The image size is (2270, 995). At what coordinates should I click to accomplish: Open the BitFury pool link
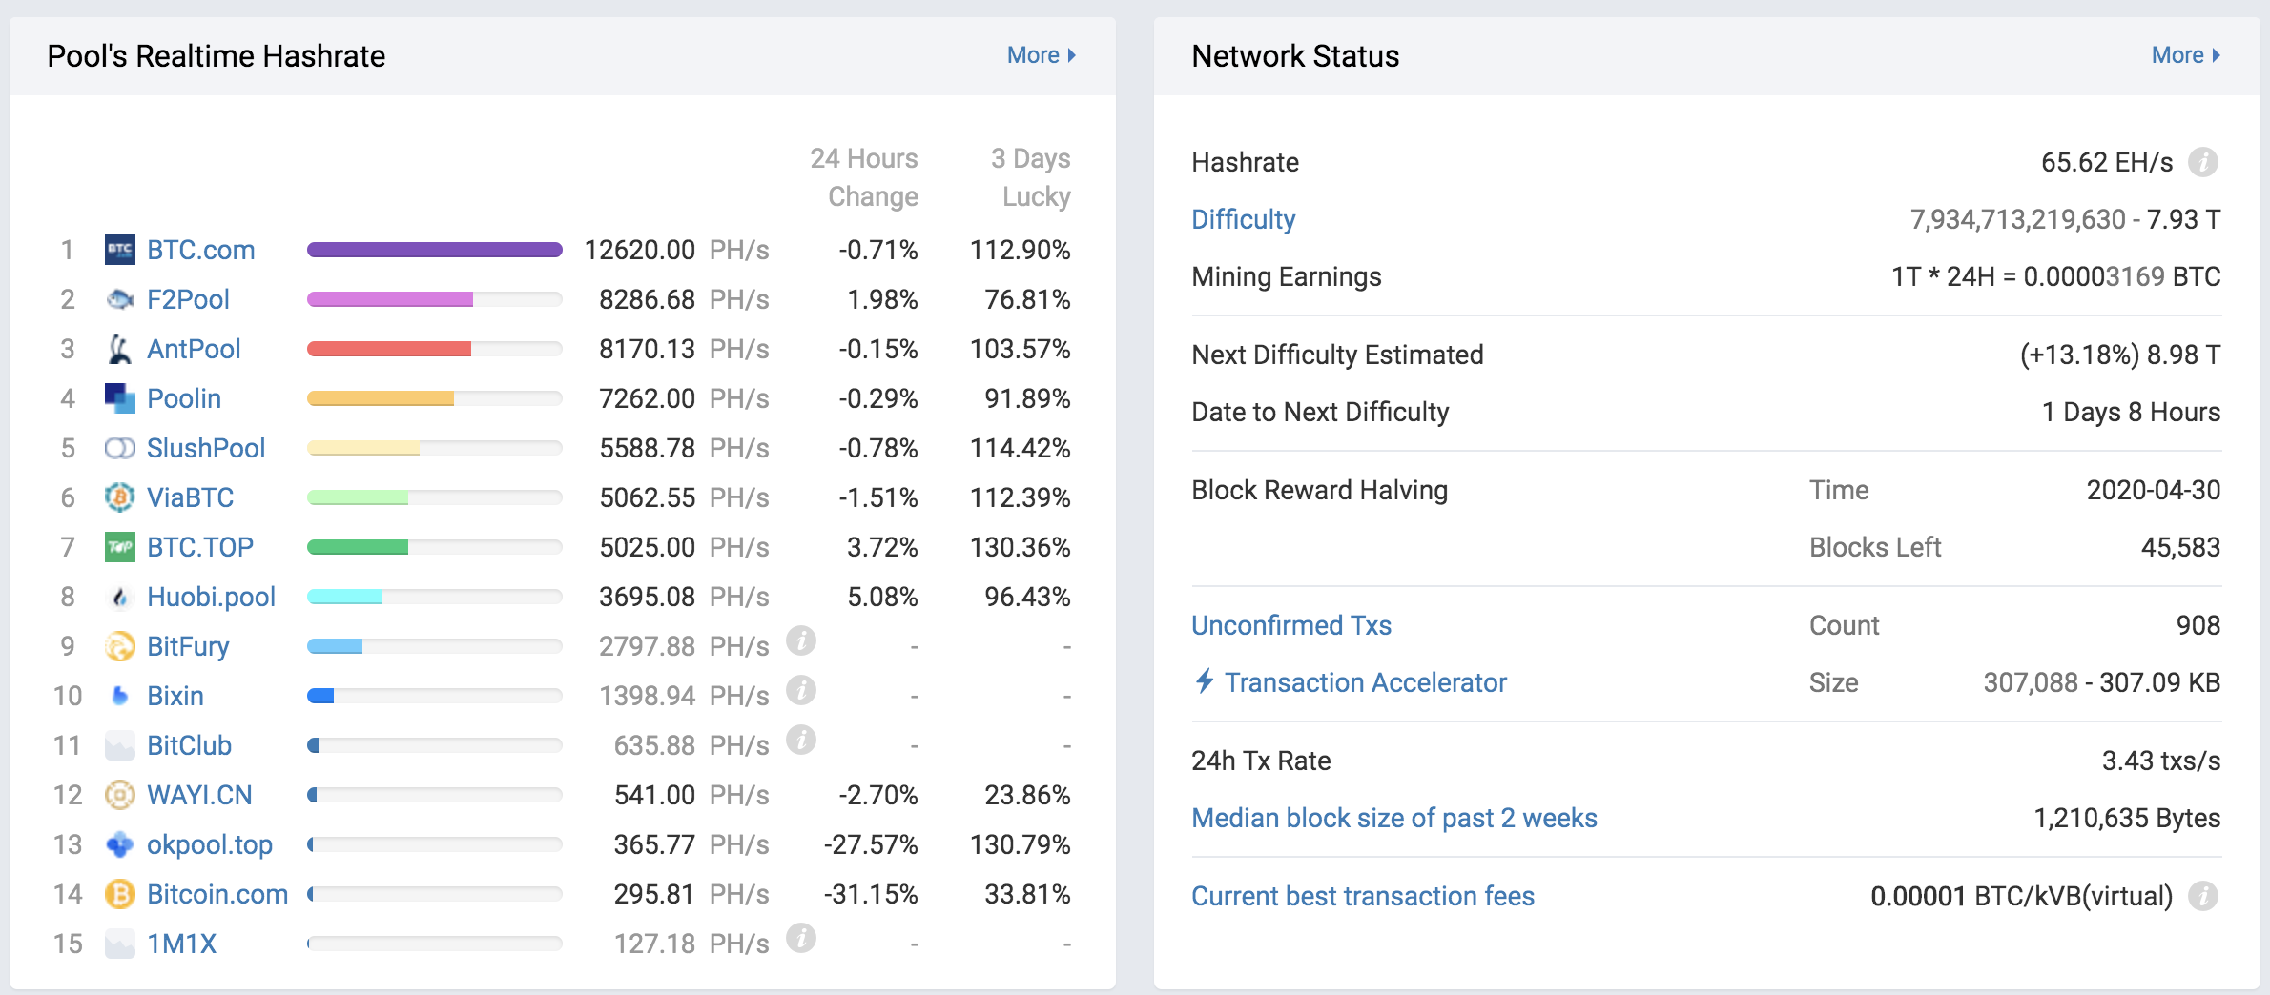tap(188, 646)
